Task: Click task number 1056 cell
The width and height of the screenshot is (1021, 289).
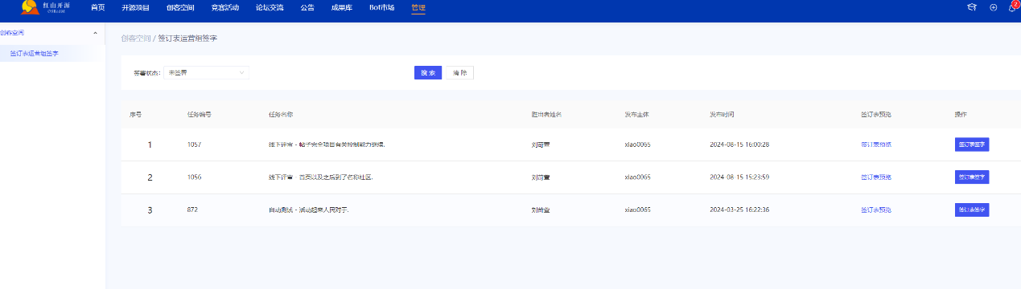Action: (194, 177)
